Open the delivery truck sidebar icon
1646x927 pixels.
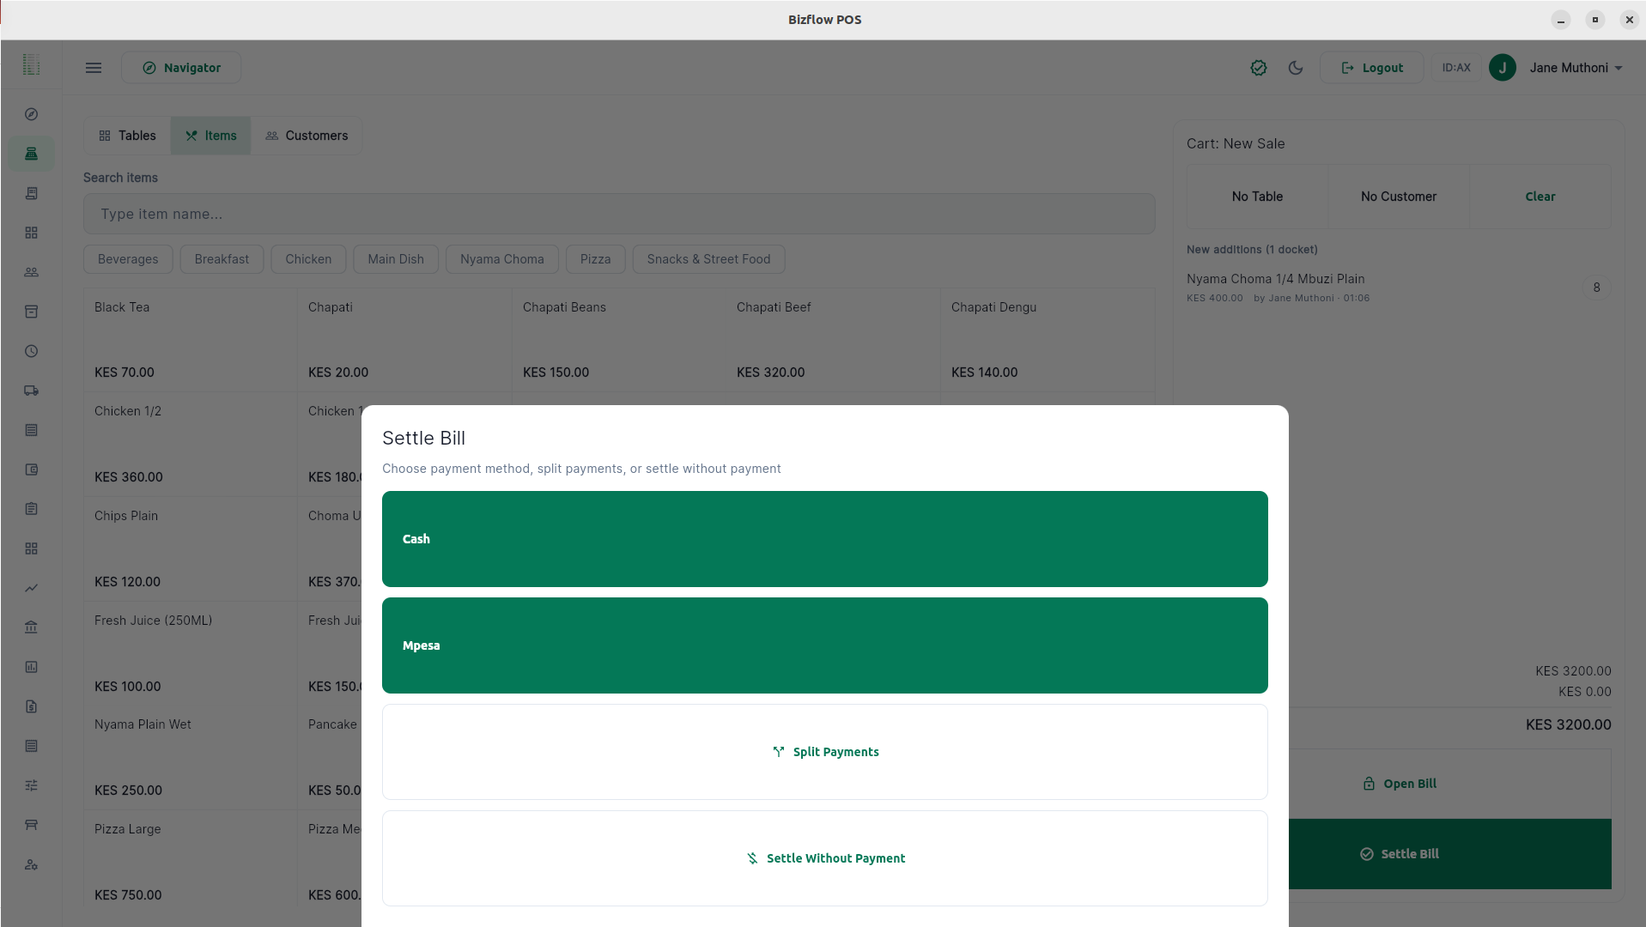point(32,391)
